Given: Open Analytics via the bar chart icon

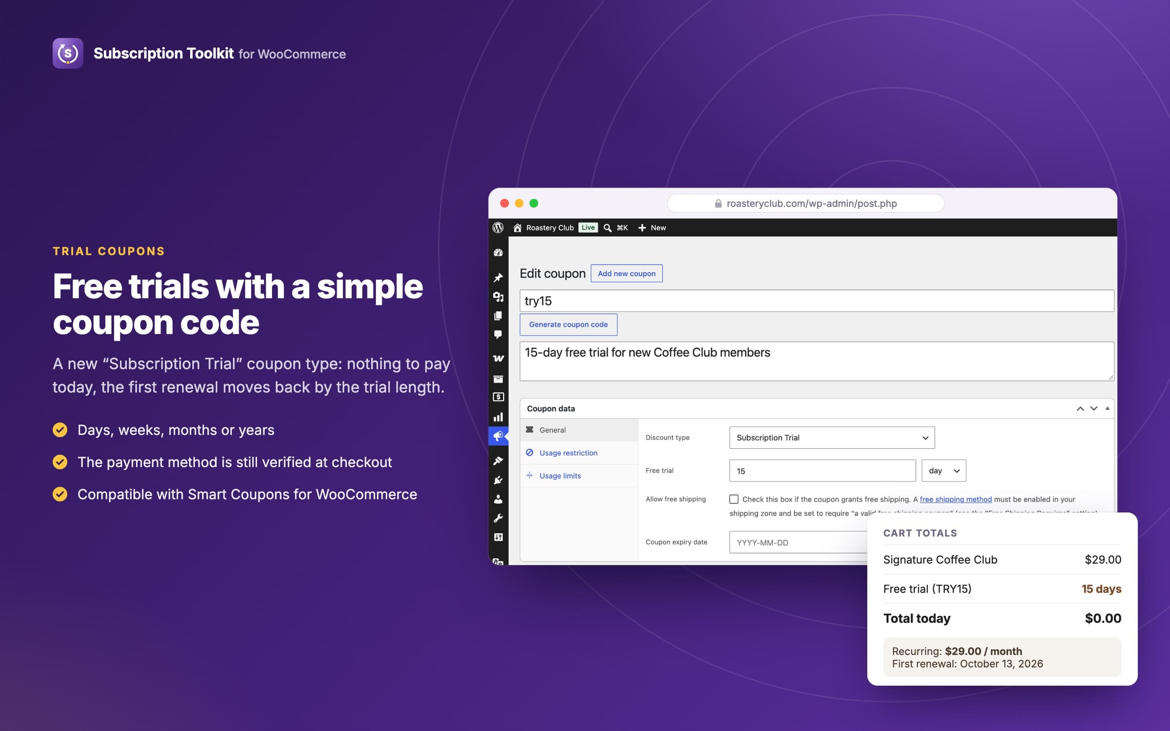Looking at the screenshot, I should [x=498, y=417].
